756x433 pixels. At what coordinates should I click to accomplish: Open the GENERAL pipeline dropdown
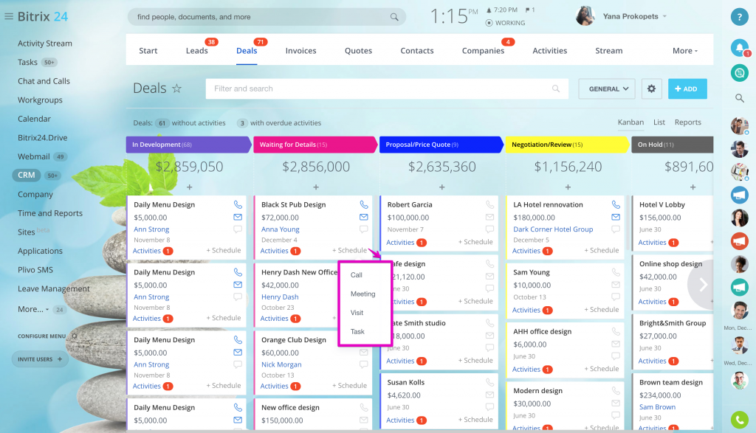point(607,89)
